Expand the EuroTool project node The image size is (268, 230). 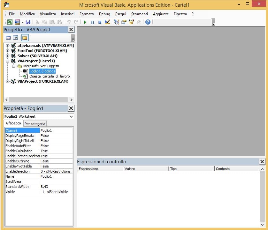pyautogui.click(x=7, y=51)
